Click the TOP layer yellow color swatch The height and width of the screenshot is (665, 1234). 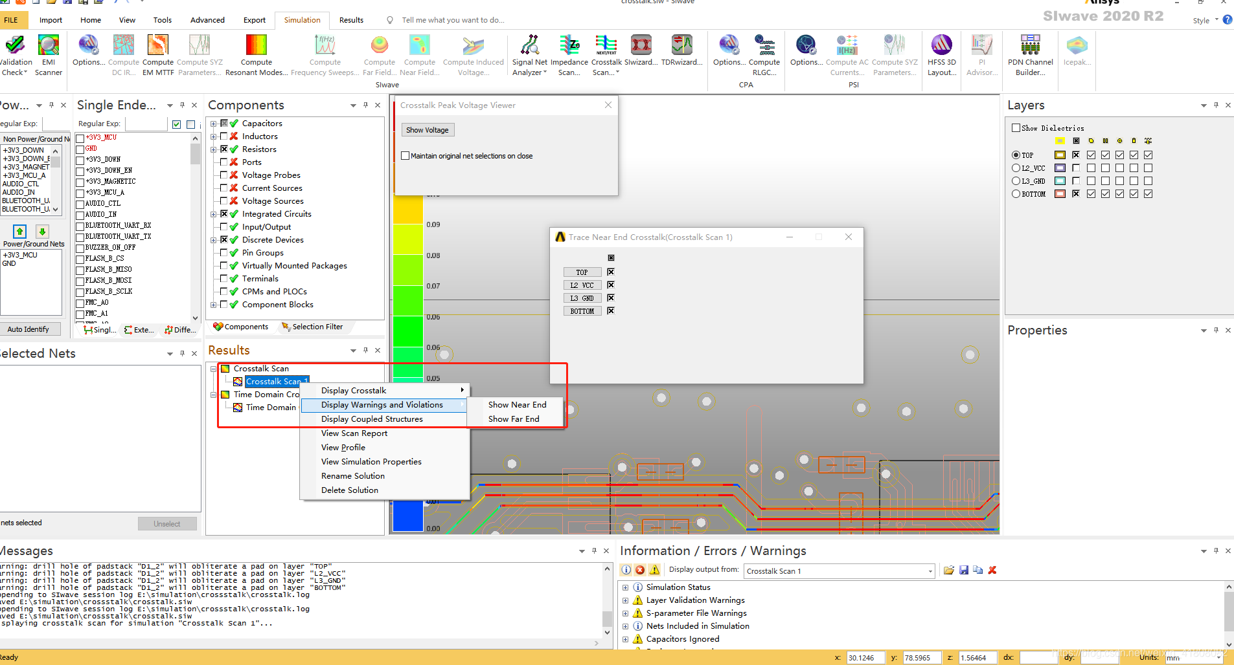1060,155
